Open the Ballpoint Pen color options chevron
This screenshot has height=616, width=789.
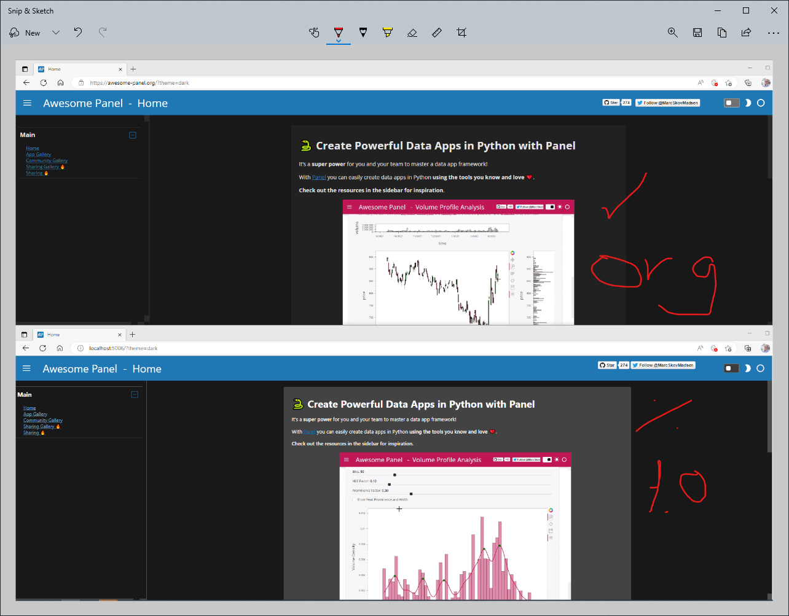click(339, 39)
